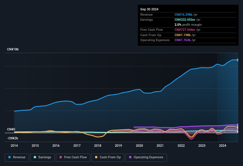
Task: Click the 2024 x-axis label
Action: pos(223,146)
